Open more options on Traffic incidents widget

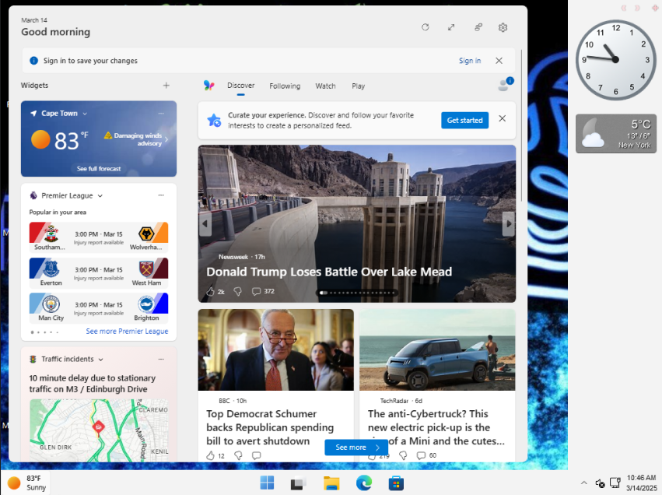point(161,359)
